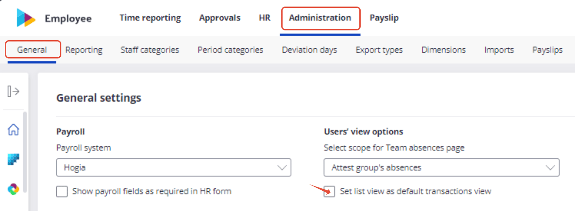Open the Deviation days tab
Image resolution: width=575 pixels, height=211 pixels.
309,50
